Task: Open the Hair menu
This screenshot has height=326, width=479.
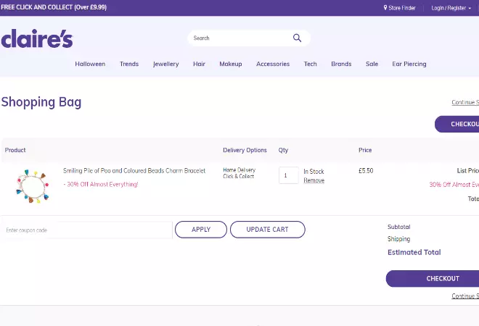Action: click(x=199, y=64)
